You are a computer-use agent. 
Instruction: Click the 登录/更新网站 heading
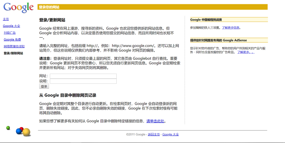tap(52, 20)
